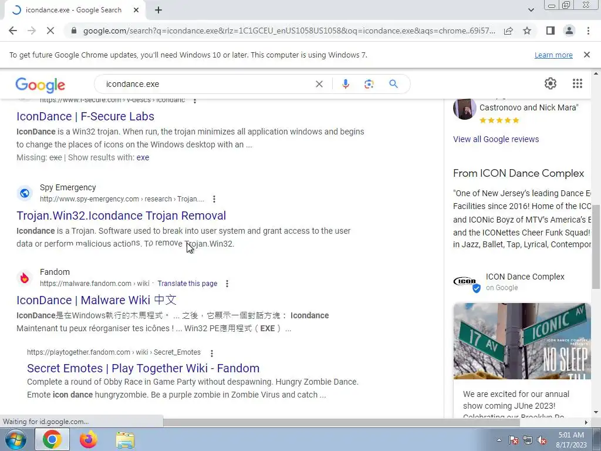Click into the search field containing icondance.exe

tap(207, 84)
